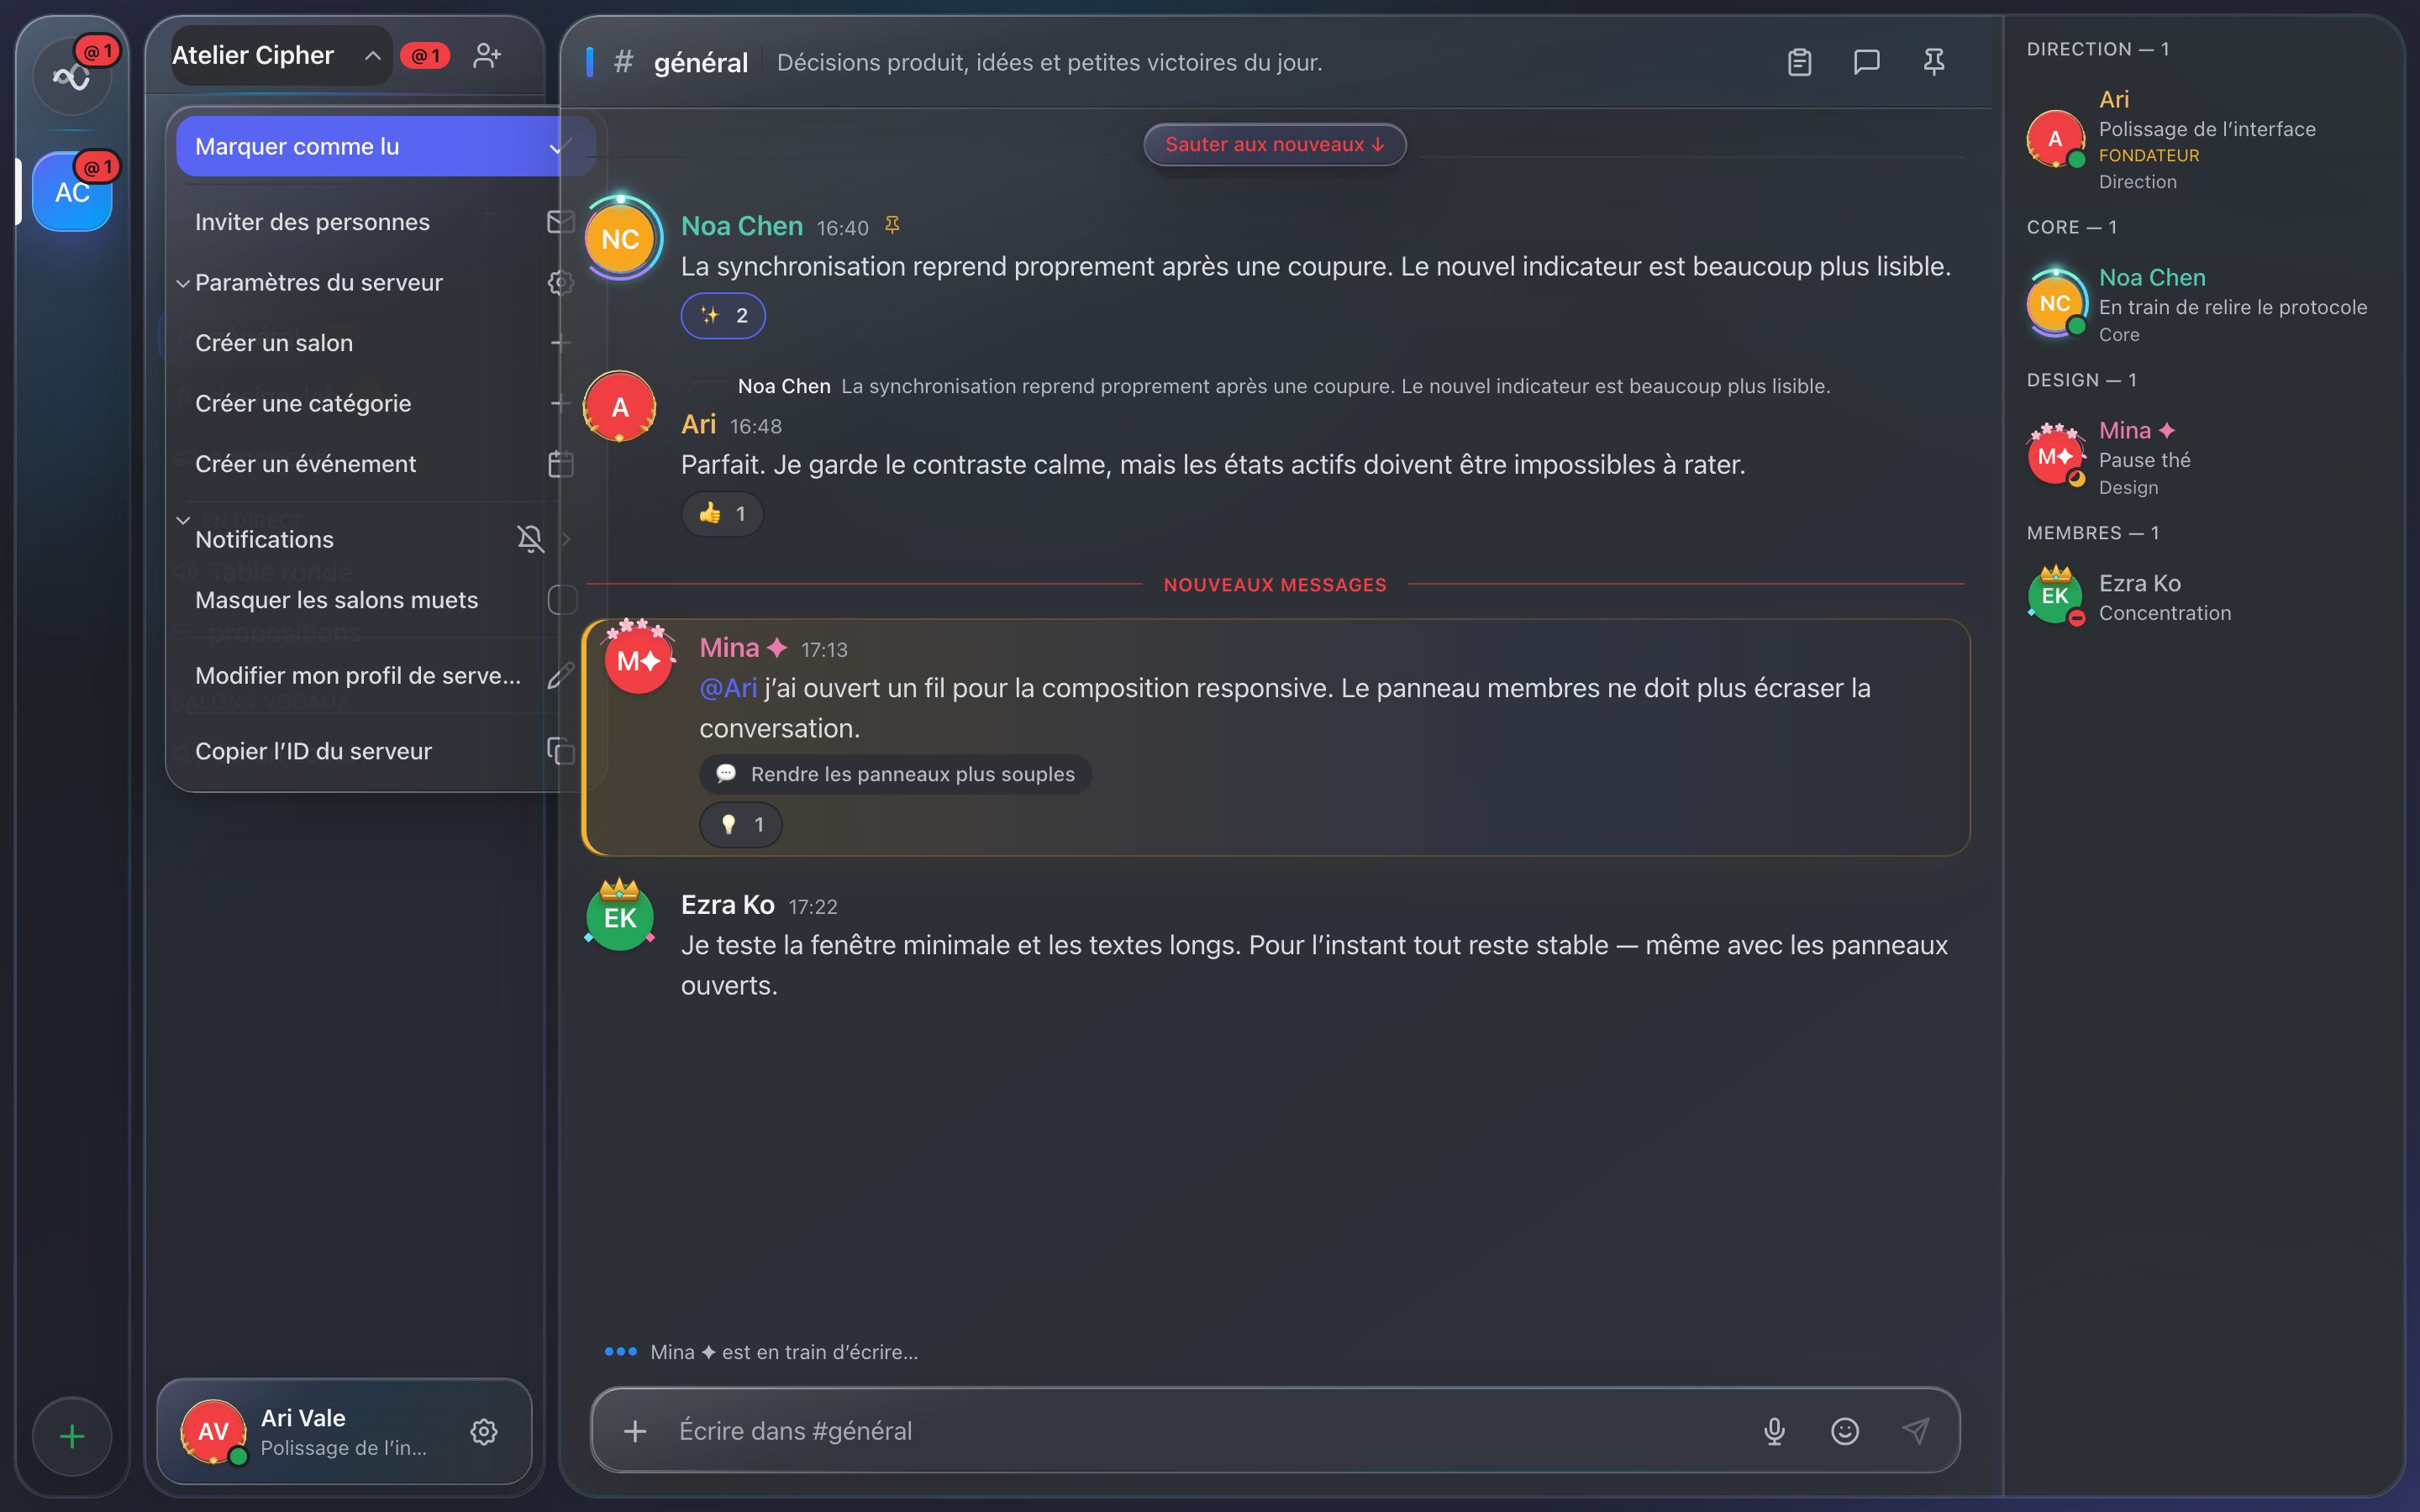This screenshot has height=1512, width=2420.
Task: Click Ari Vale's name in the user panel
Action: [303, 1418]
